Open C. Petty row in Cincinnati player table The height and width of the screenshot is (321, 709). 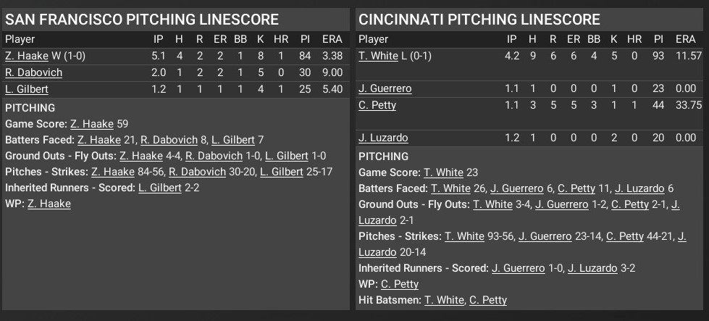(377, 105)
